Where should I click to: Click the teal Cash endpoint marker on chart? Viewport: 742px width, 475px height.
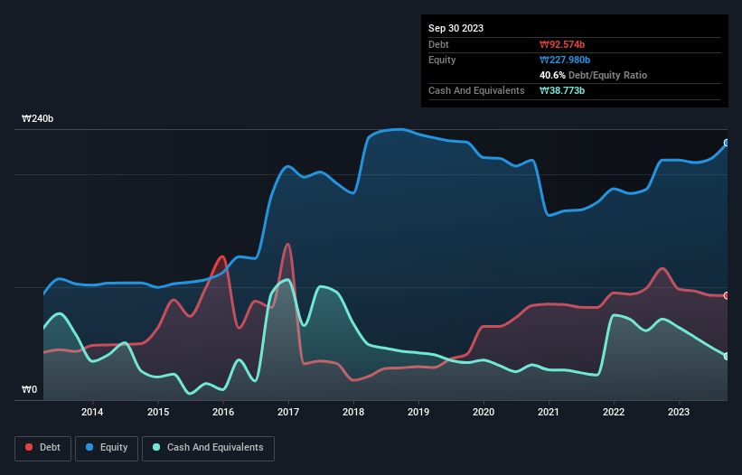point(727,357)
